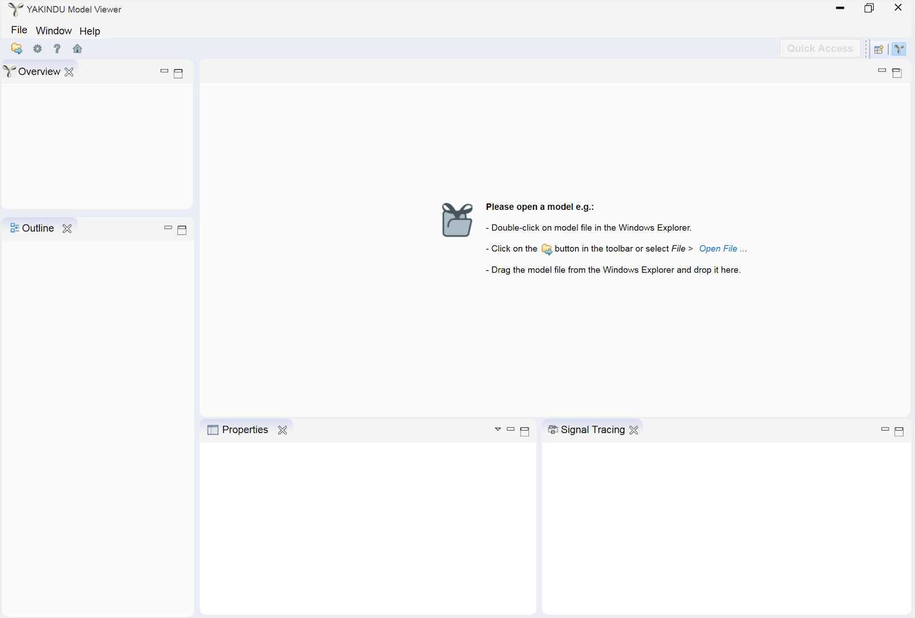Maximize the Overview panel

178,73
